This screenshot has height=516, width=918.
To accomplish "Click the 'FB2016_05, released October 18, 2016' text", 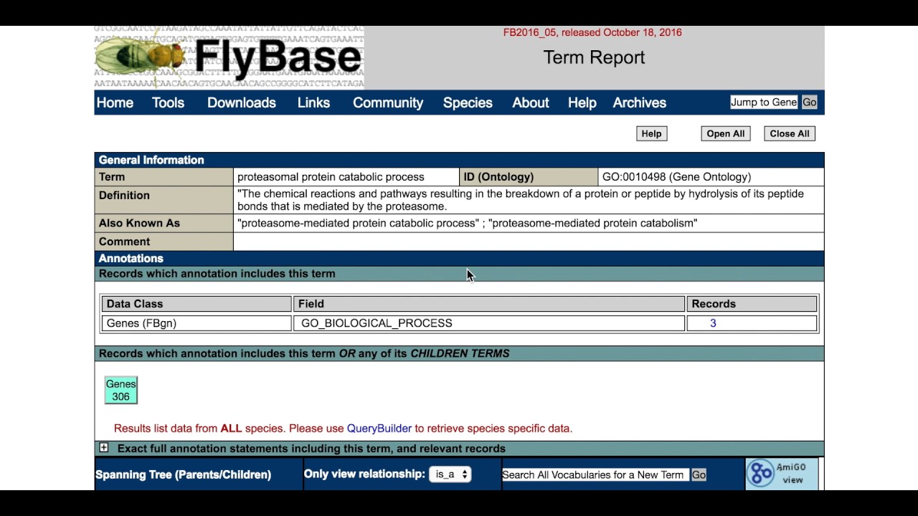I will click(592, 32).
